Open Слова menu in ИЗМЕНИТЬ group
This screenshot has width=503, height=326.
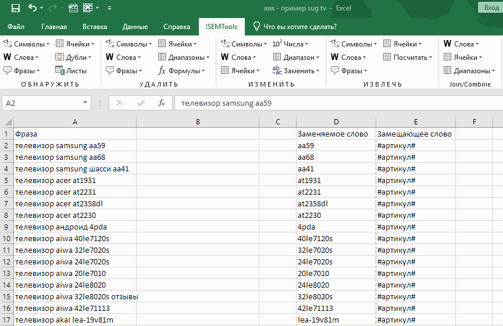pyautogui.click(x=238, y=58)
